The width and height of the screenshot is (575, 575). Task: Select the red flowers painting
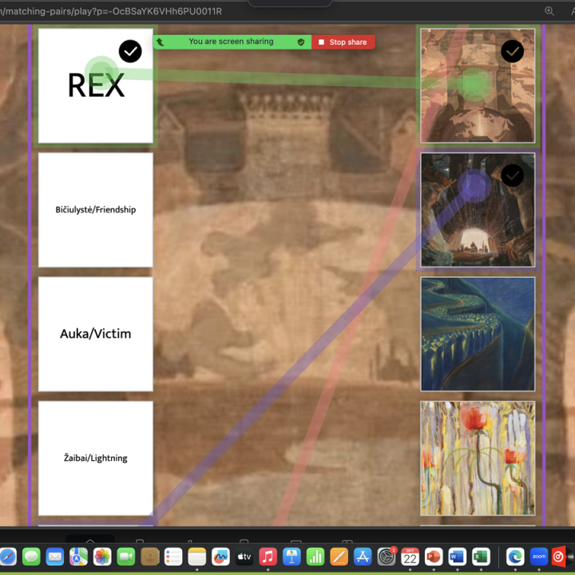pos(478,458)
